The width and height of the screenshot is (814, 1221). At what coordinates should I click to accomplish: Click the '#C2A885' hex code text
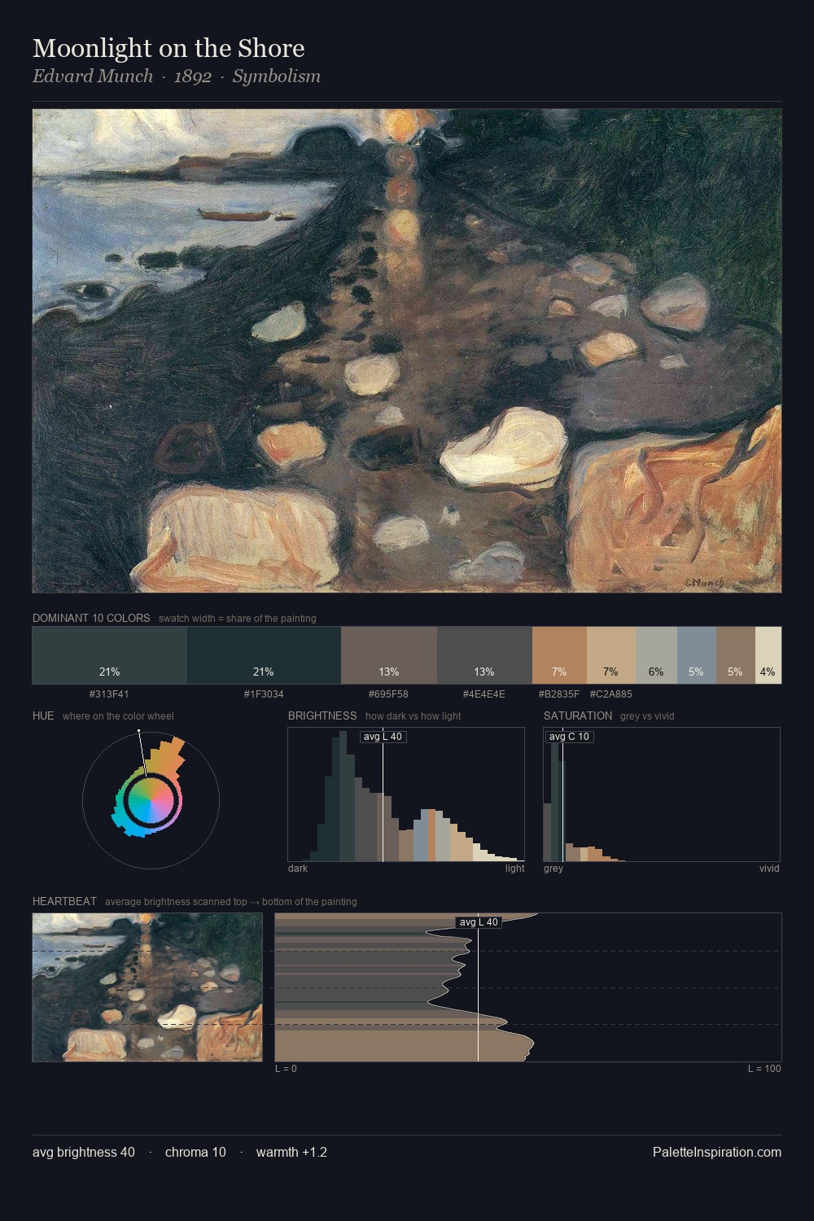(x=610, y=694)
